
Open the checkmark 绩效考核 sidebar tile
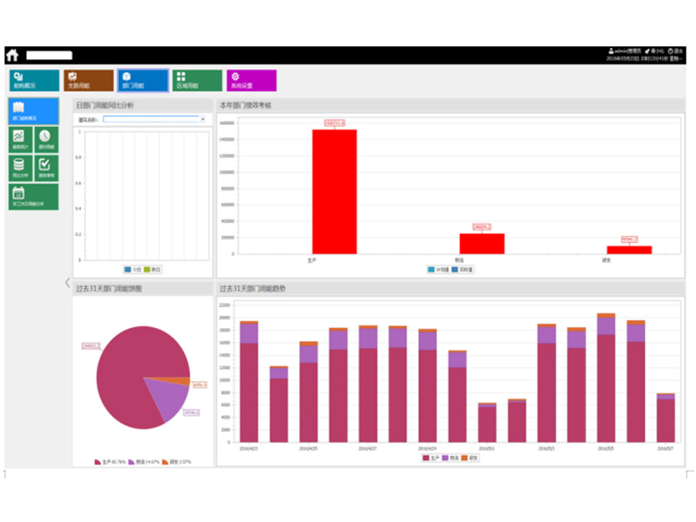[x=46, y=168]
